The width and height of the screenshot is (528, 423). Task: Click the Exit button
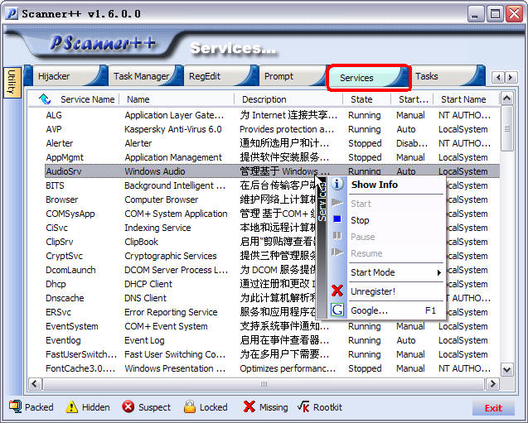[493, 408]
